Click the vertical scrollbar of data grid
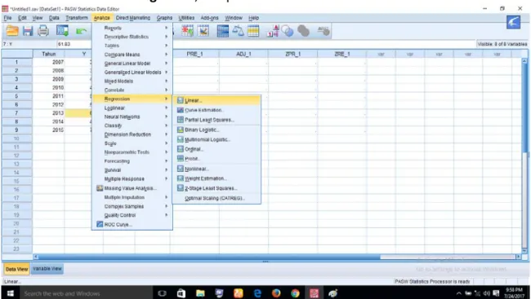 pyautogui.click(x=524, y=156)
